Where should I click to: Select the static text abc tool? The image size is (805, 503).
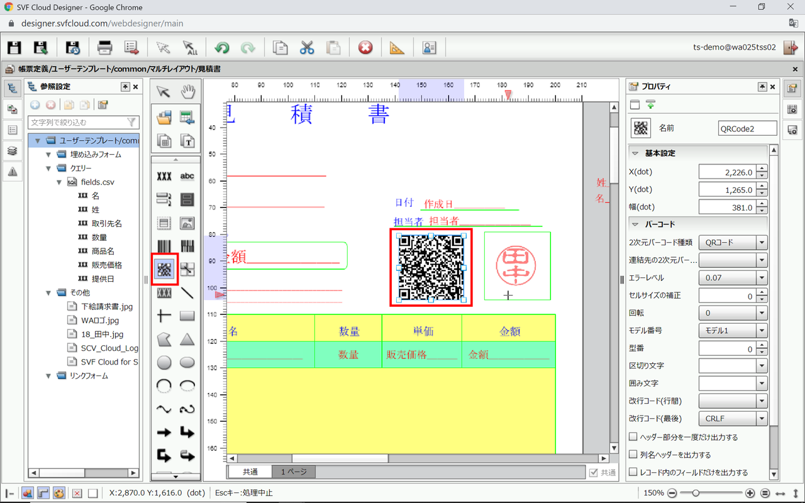[x=187, y=177]
